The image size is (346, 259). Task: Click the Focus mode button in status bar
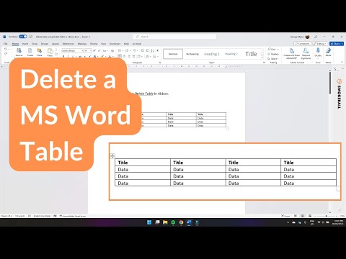click(285, 216)
